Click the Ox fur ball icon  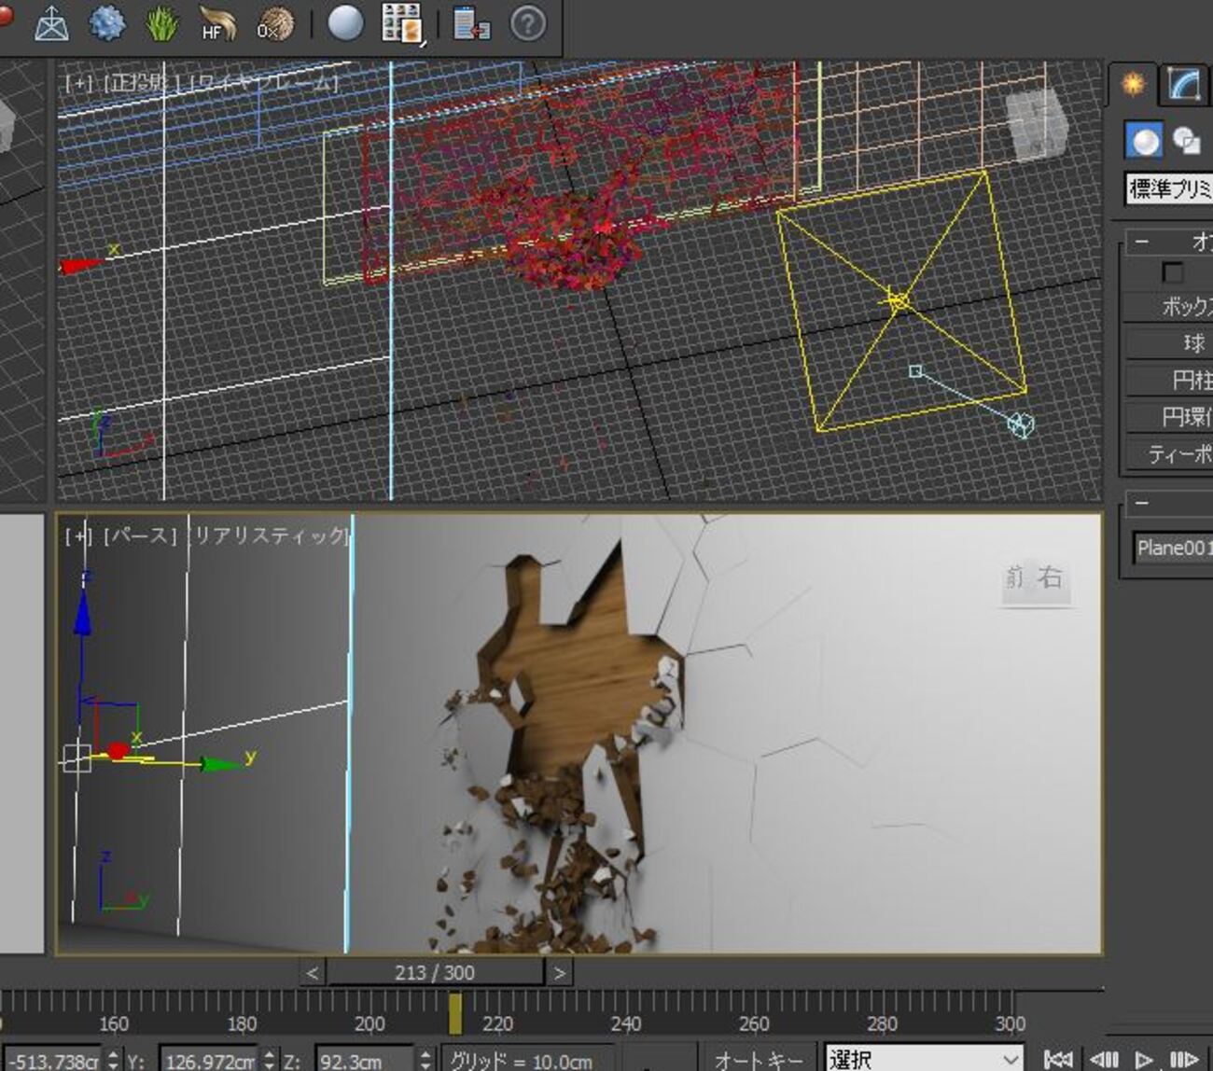(274, 24)
